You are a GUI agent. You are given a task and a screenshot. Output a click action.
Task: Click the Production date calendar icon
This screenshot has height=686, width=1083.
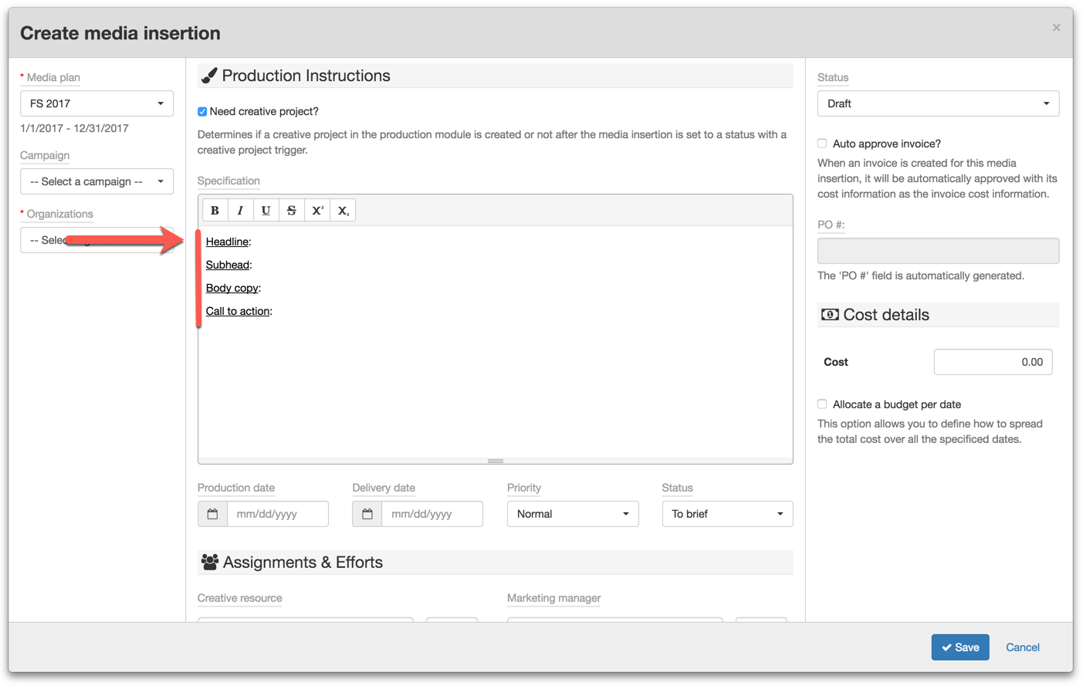(x=212, y=514)
